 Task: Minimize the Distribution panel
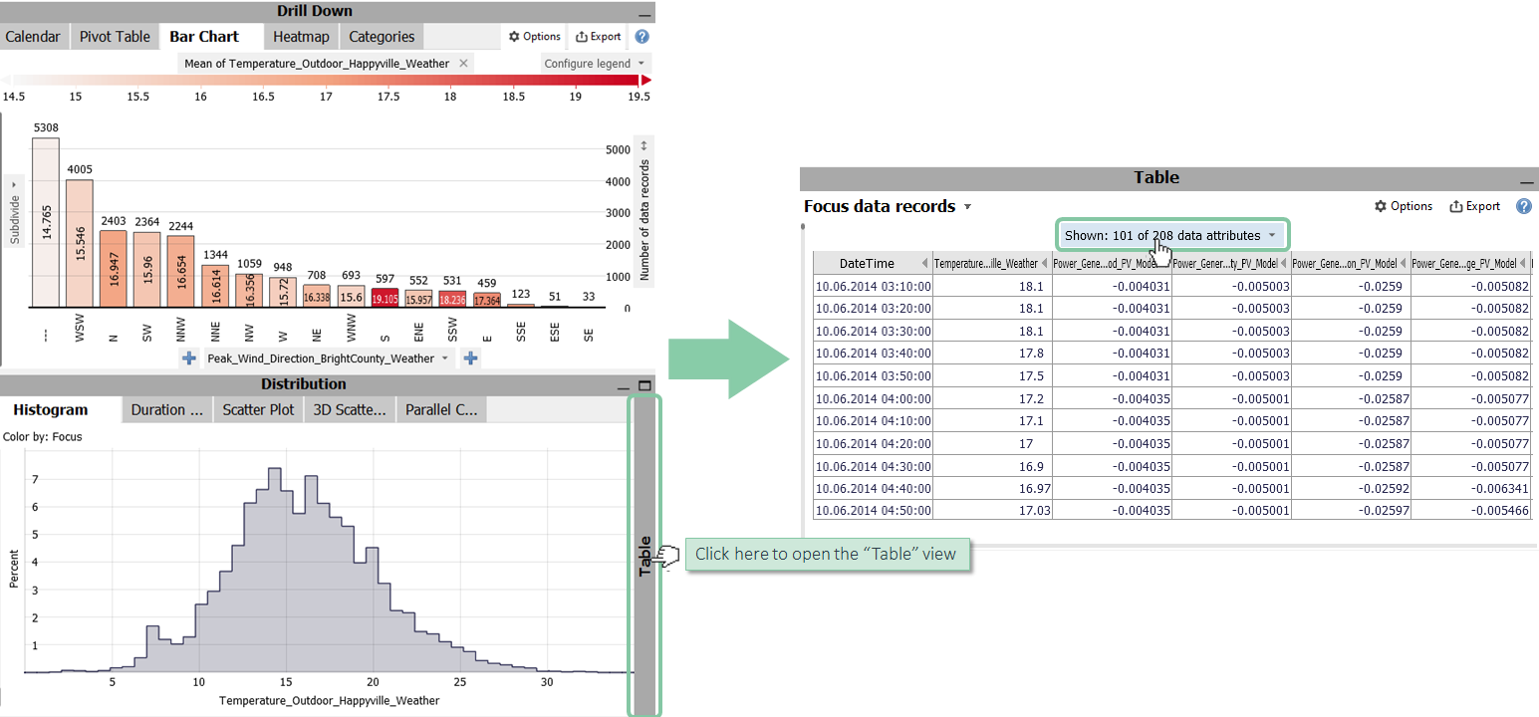[625, 386]
